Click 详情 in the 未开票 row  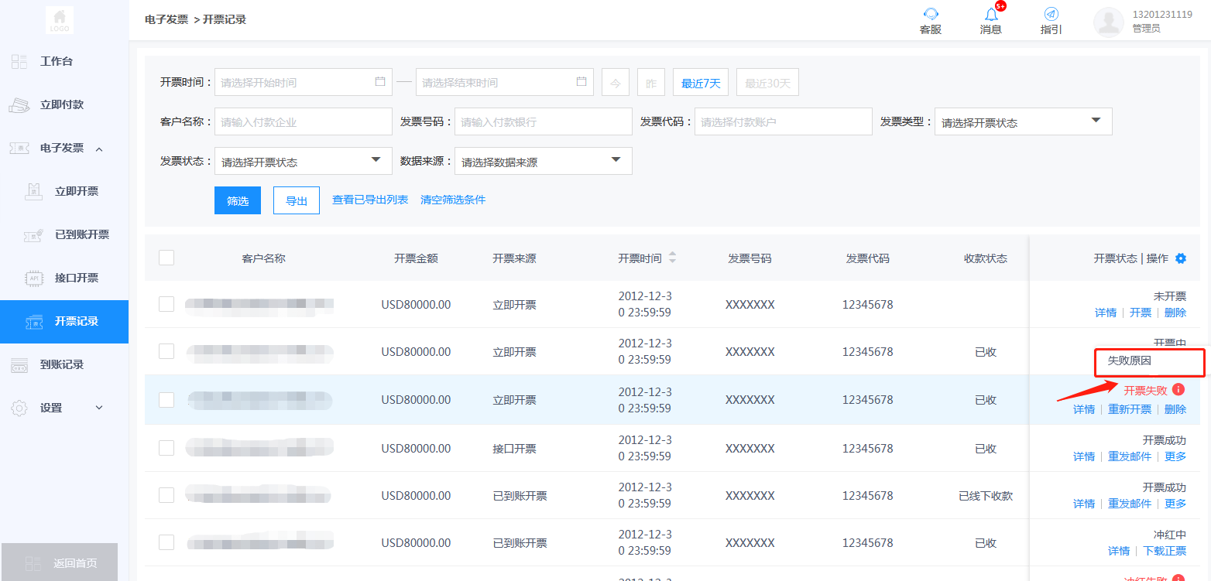(1106, 313)
